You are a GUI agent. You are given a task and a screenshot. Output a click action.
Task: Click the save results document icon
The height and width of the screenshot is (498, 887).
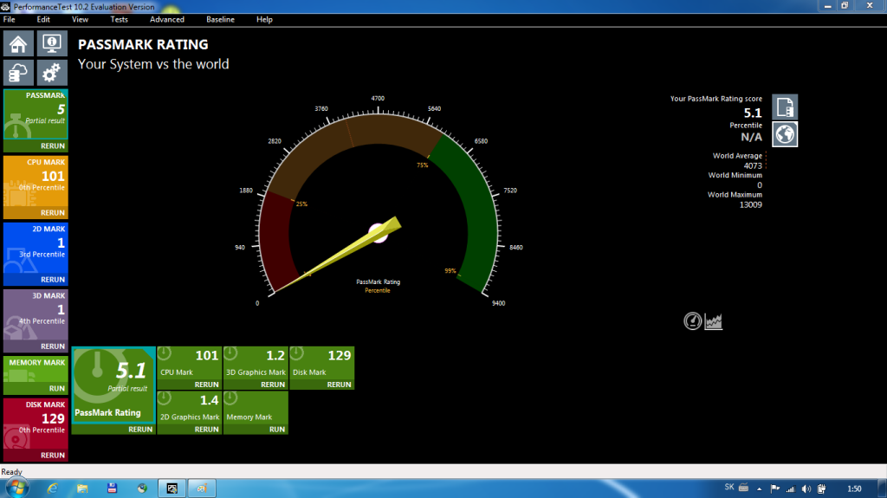tap(785, 107)
